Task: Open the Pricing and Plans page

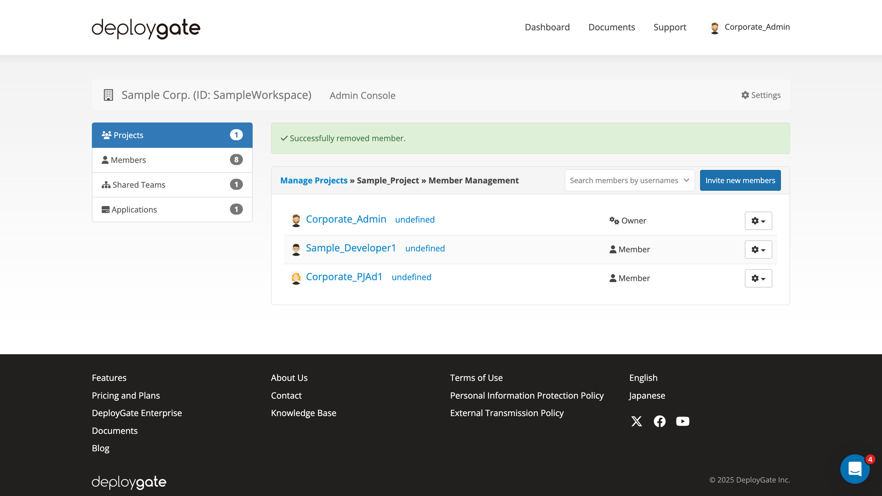Action: pyautogui.click(x=126, y=395)
